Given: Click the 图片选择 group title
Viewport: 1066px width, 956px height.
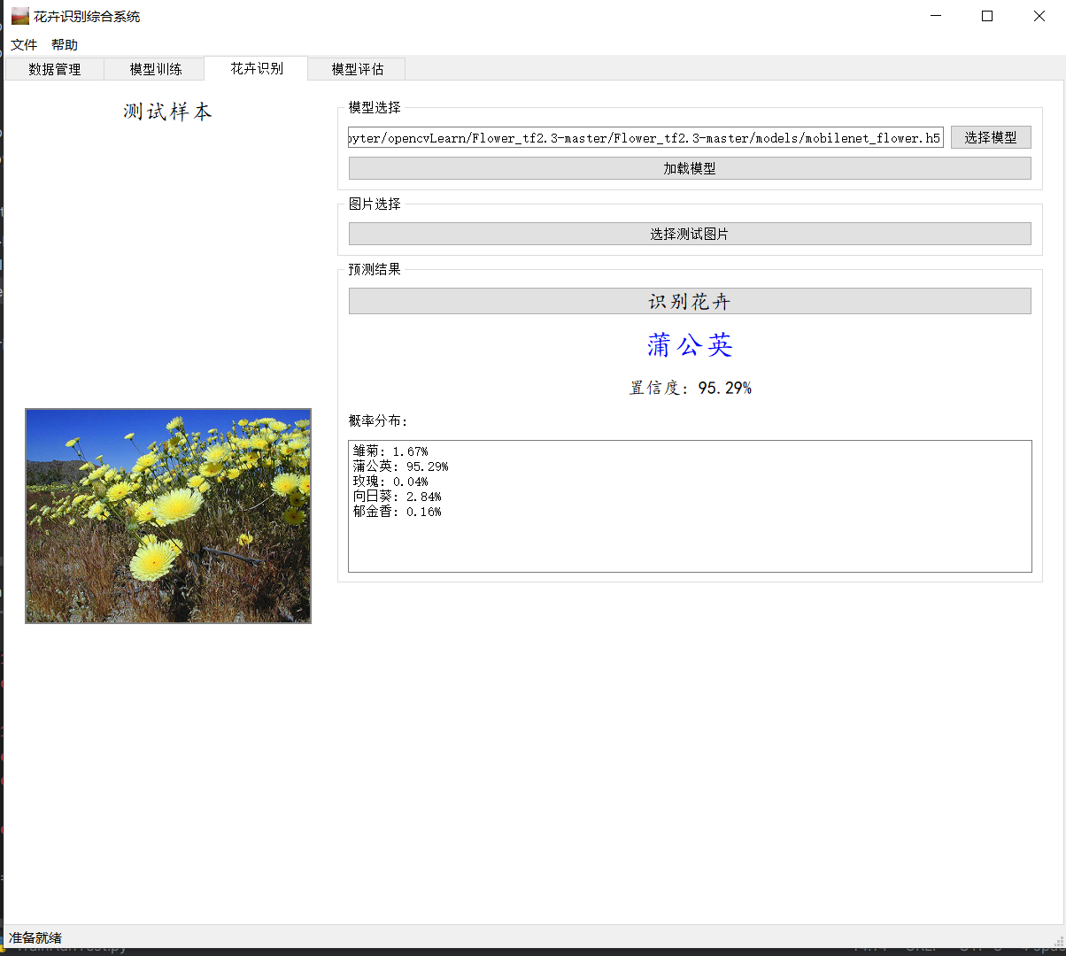Looking at the screenshot, I should click(x=375, y=204).
